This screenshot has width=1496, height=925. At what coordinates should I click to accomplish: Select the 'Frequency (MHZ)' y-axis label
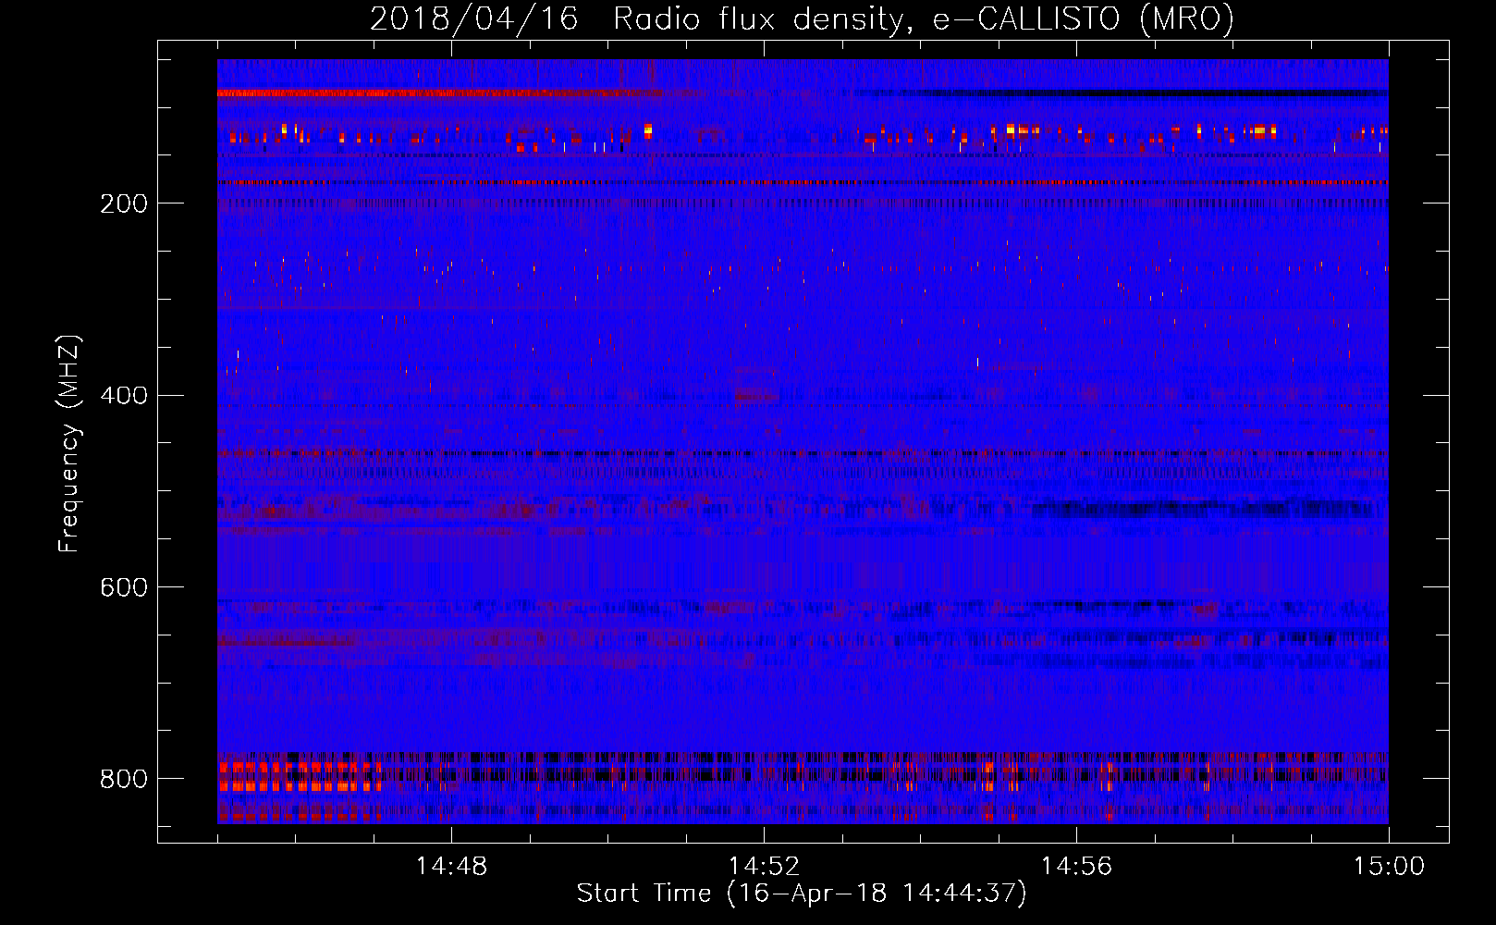pyautogui.click(x=69, y=443)
